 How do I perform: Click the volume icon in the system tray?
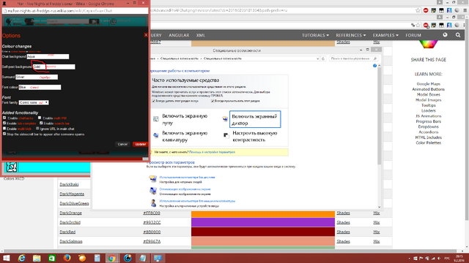439,258
